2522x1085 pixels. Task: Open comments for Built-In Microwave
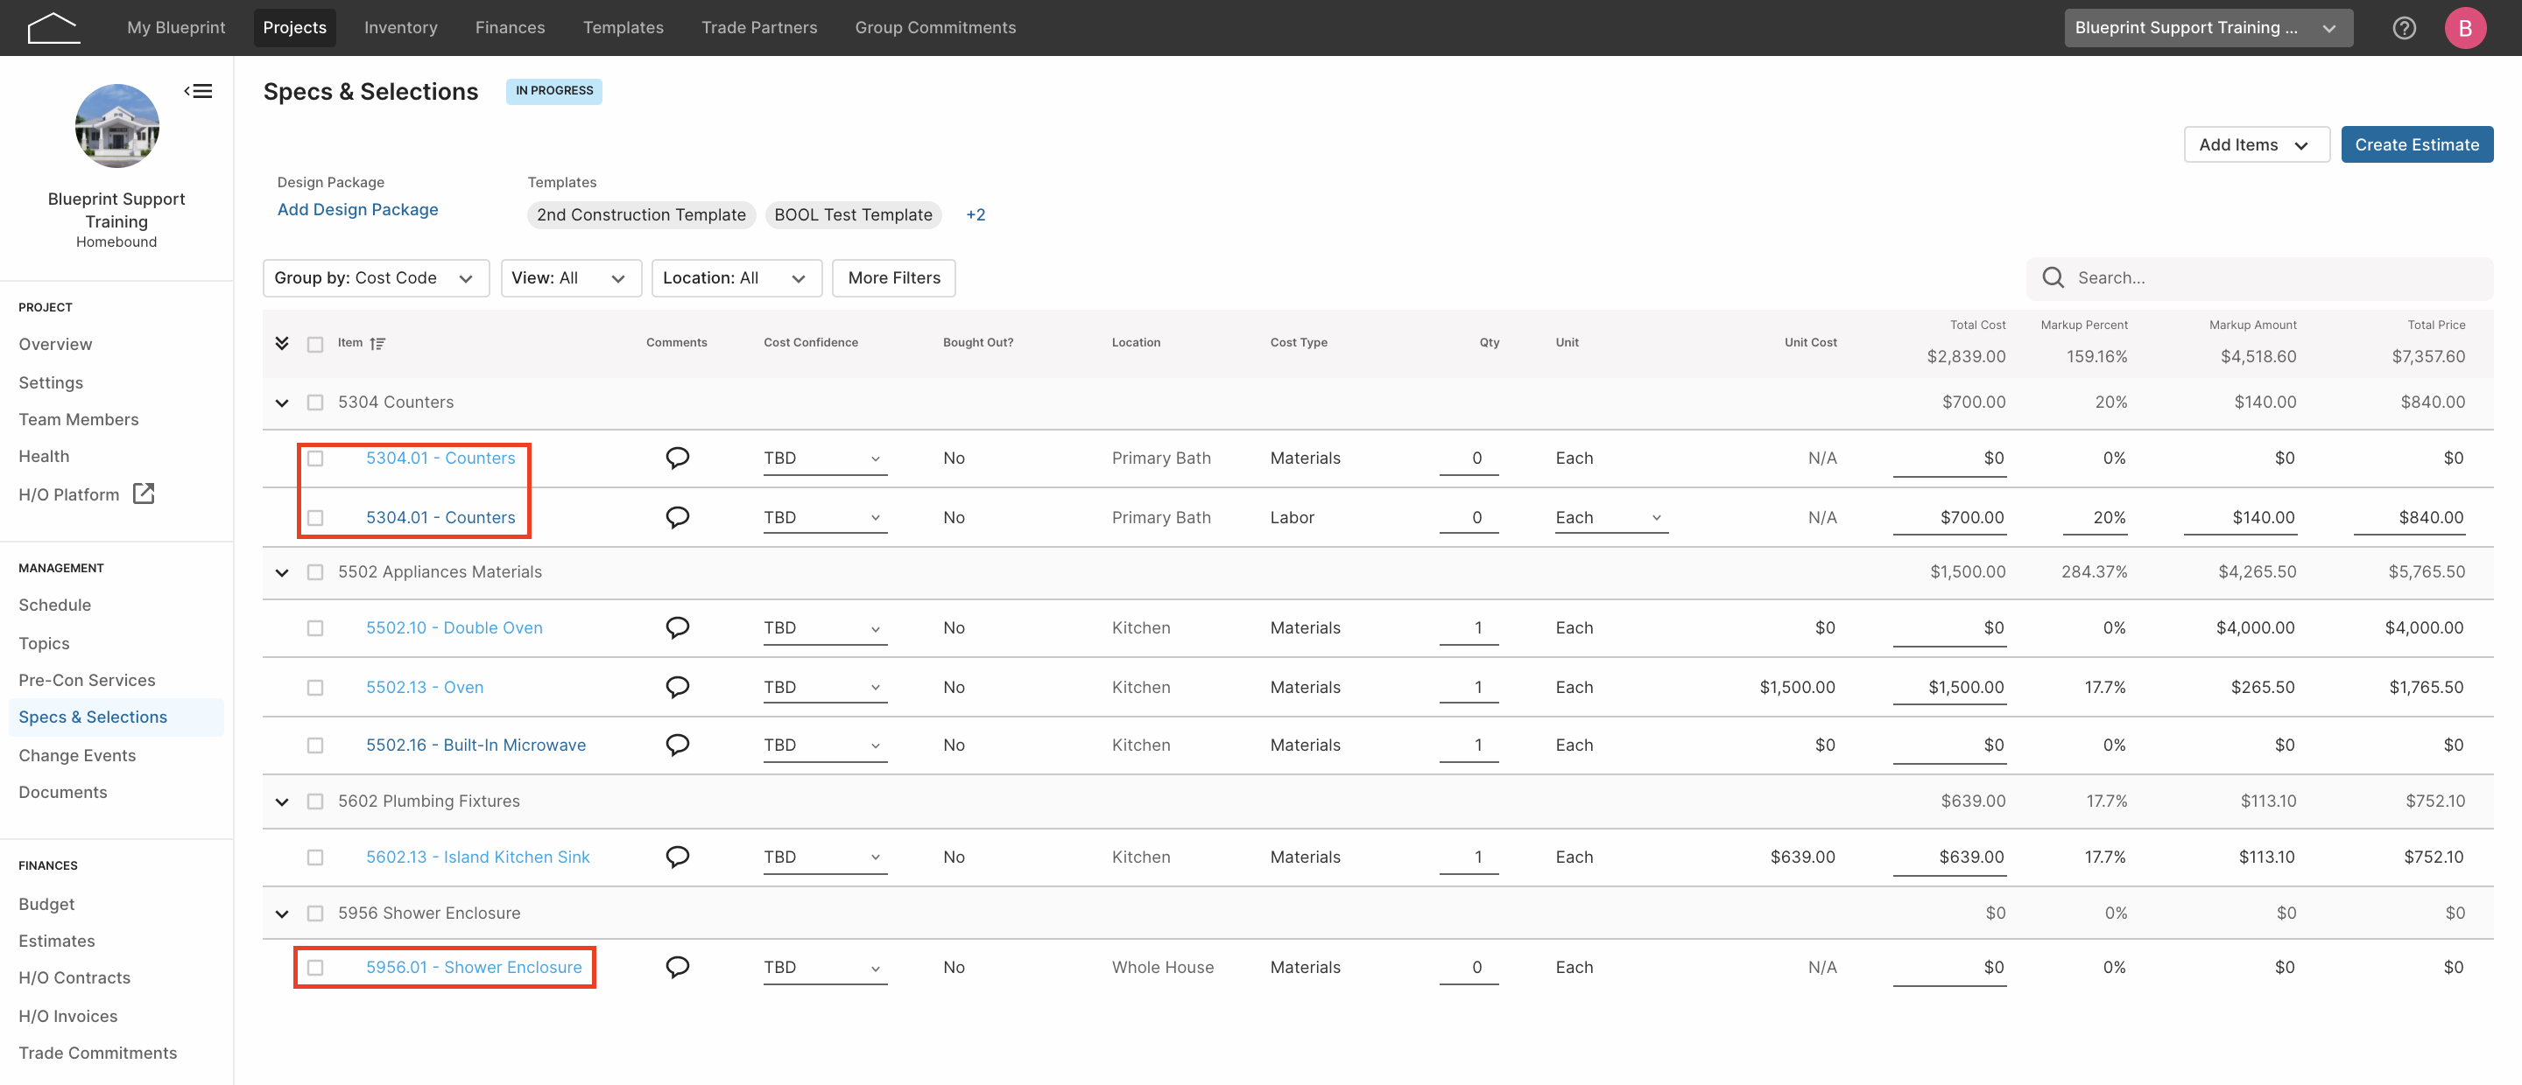click(x=678, y=745)
